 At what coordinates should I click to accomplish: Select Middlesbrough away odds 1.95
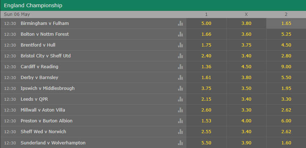click(286, 88)
